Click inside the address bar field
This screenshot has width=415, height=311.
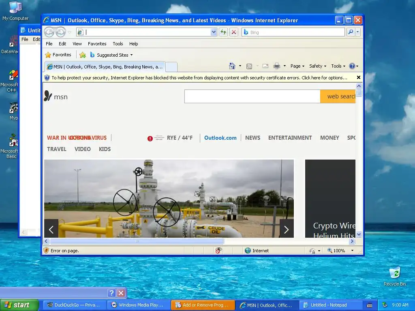point(147,32)
